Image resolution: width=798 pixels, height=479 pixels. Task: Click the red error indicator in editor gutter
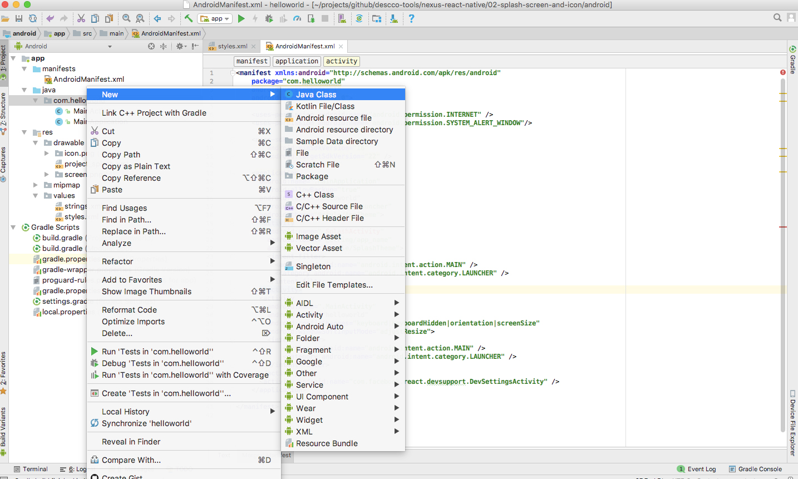pos(783,72)
